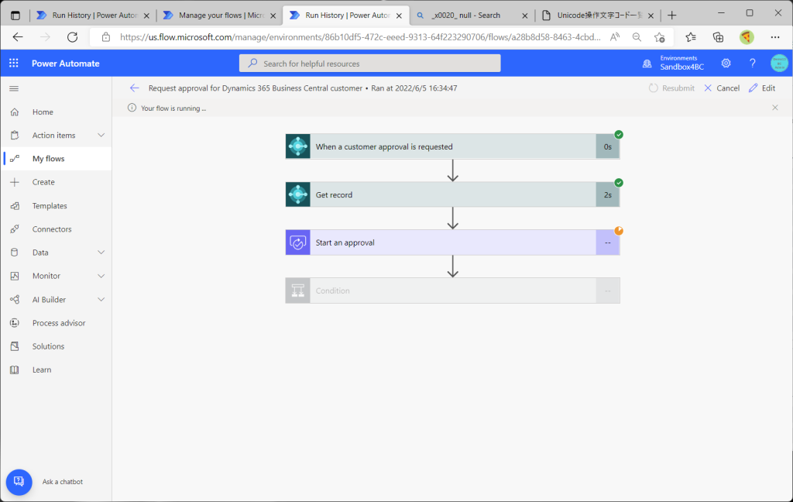This screenshot has height=502, width=793.
Task: Expand the AI Builder chevron
Action: [101, 300]
